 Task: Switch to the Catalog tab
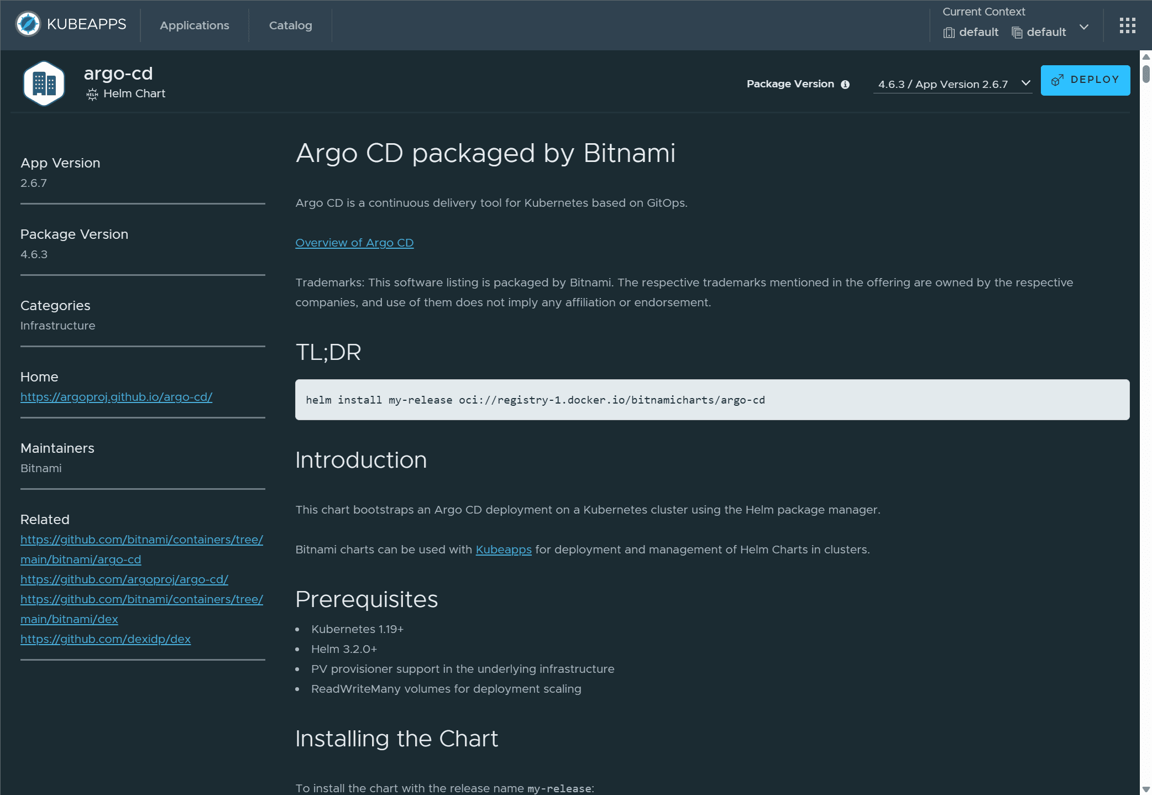290,25
